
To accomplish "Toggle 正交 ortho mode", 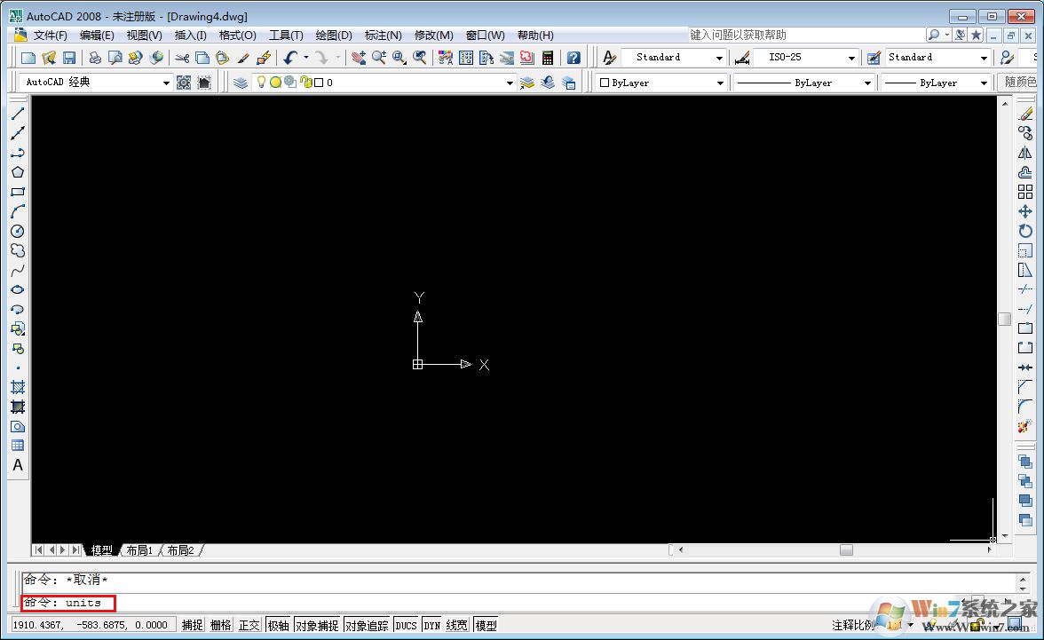I will click(x=249, y=625).
